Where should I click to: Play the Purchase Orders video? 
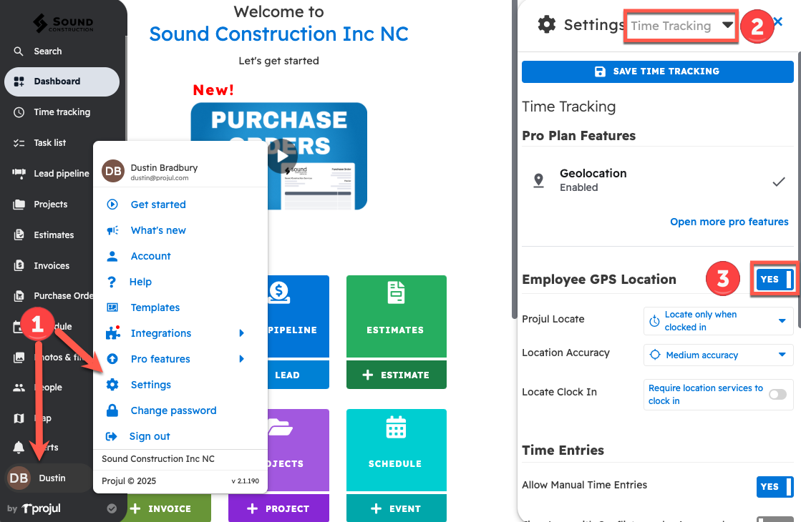(x=282, y=156)
